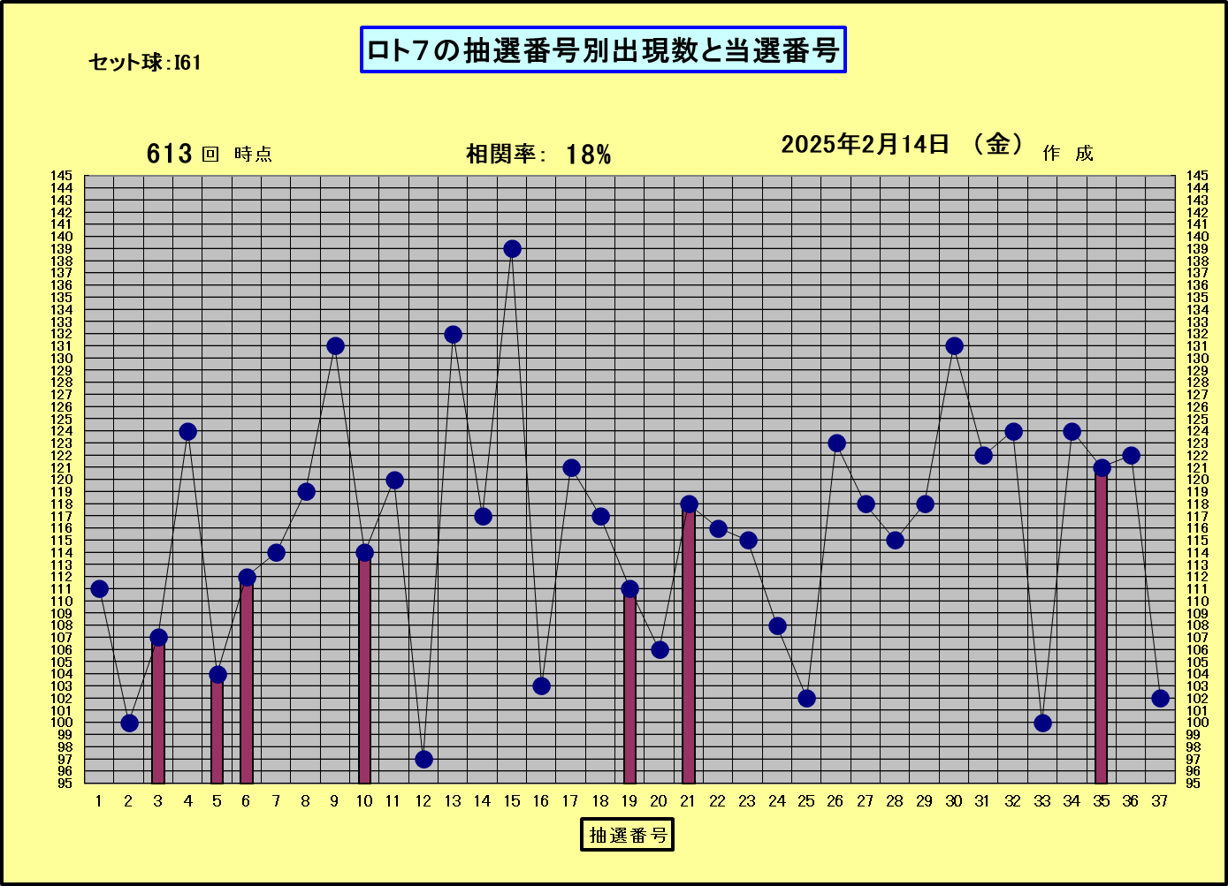This screenshot has height=886, width=1228.
Task: Click the left y-axis label 120
Action: (61, 480)
